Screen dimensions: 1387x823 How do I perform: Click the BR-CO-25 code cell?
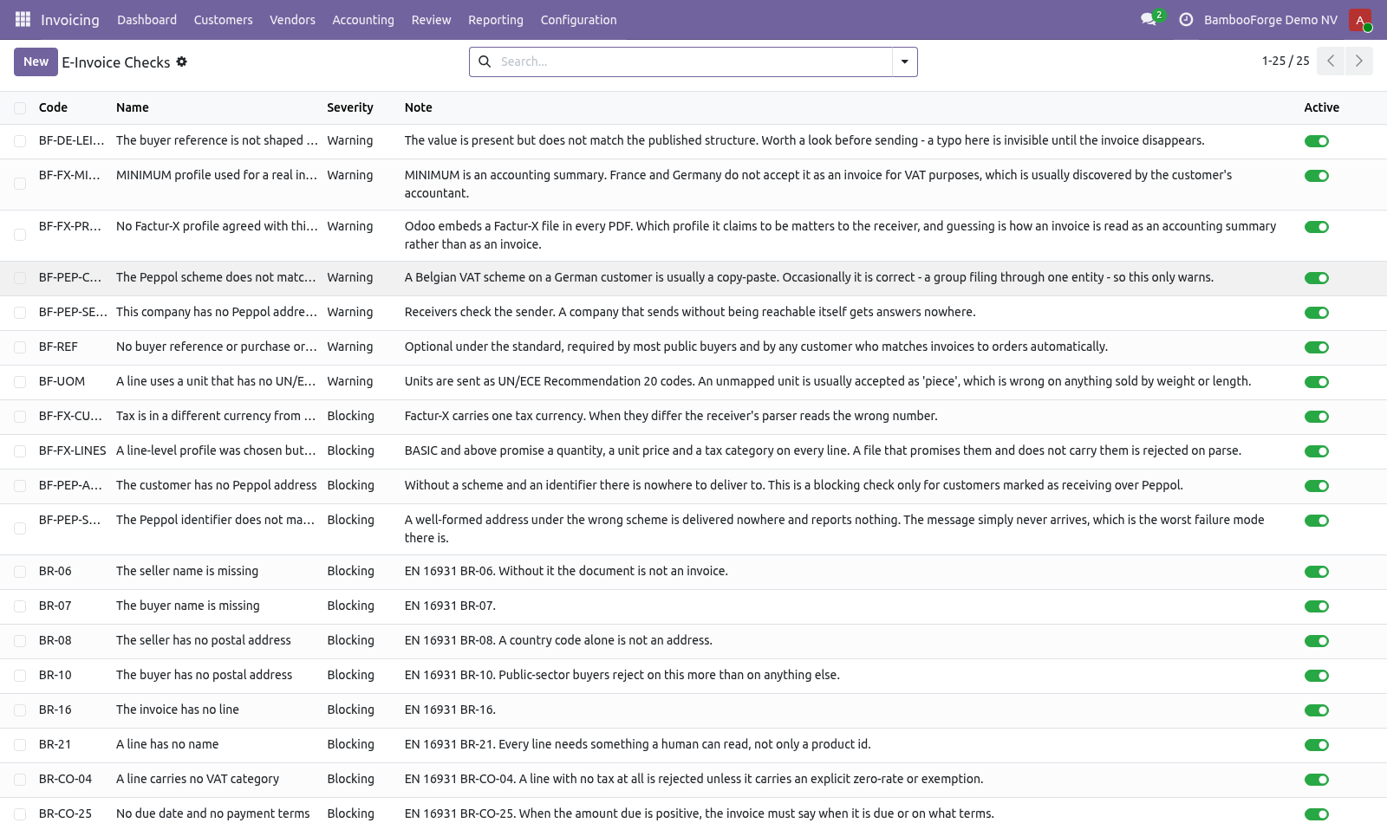click(x=65, y=813)
